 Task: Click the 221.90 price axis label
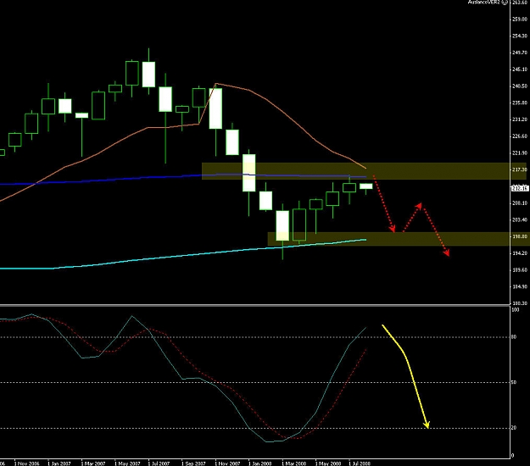coord(520,153)
